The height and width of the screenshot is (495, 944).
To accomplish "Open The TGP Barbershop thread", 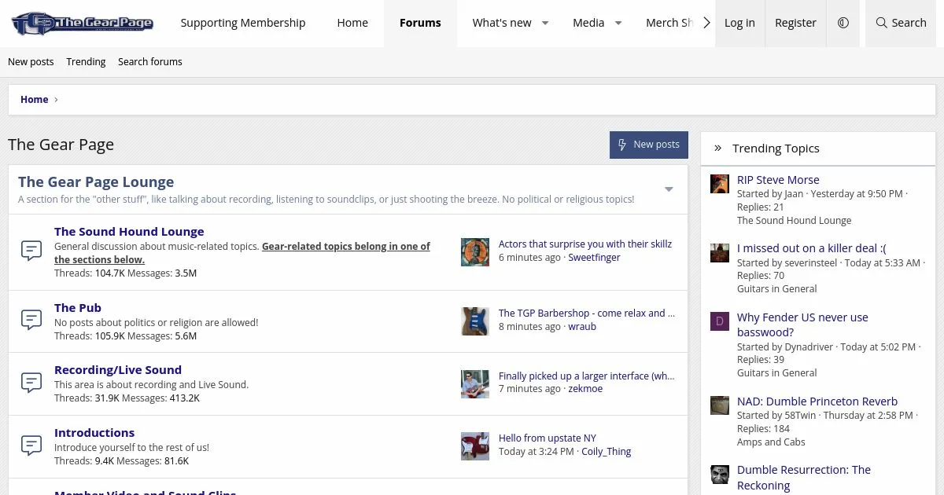I will tap(587, 313).
